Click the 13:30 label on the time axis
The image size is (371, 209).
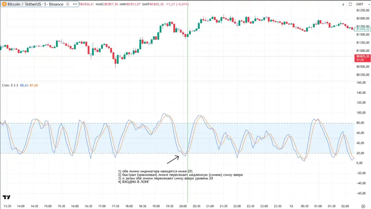[x=7, y=206]
